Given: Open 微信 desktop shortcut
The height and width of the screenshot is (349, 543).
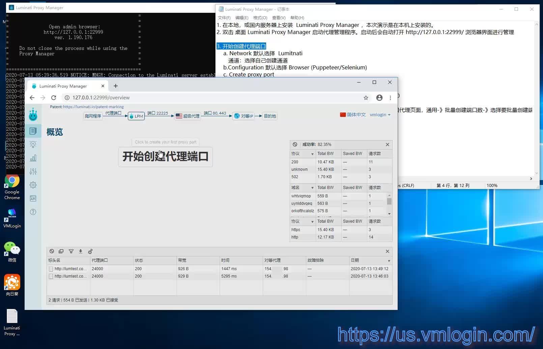Looking at the screenshot, I should (12, 252).
